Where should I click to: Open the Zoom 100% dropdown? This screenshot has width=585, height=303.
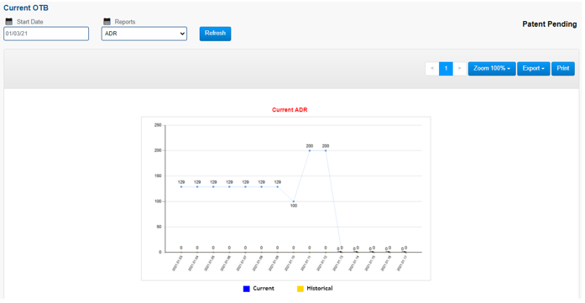click(492, 69)
